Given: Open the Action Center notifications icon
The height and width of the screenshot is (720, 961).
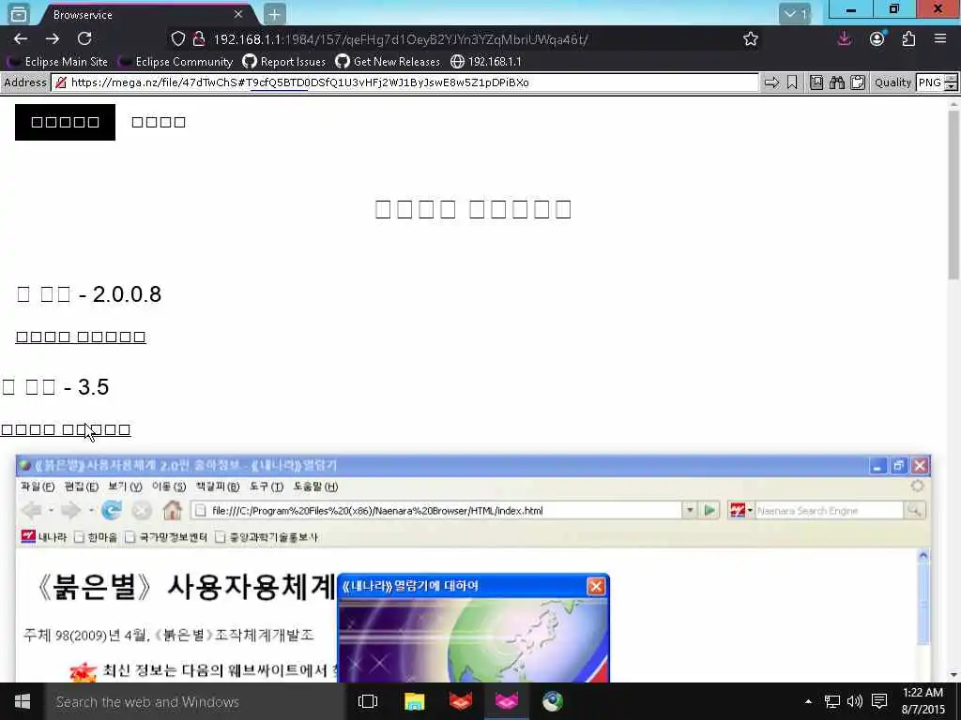Looking at the screenshot, I should pos(879,701).
